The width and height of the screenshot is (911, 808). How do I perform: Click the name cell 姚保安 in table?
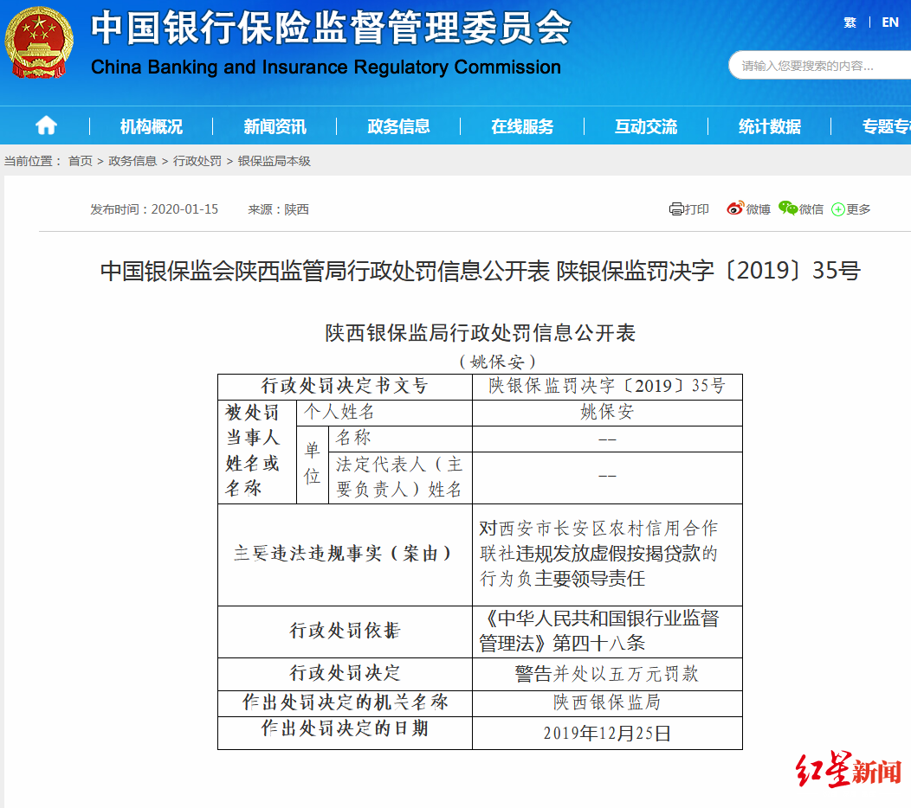(x=607, y=413)
